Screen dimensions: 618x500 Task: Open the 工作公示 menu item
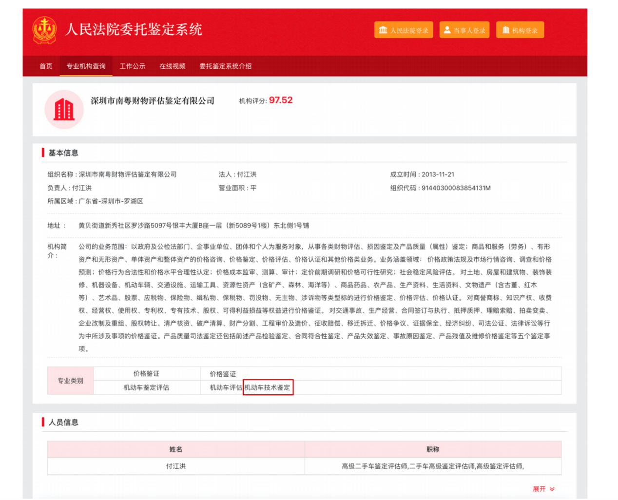(133, 66)
